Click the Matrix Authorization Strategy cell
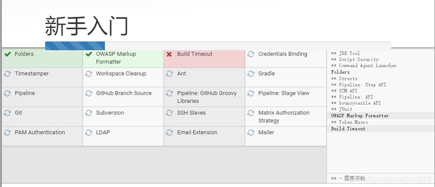Screen dimensions: 435x187 [286, 116]
